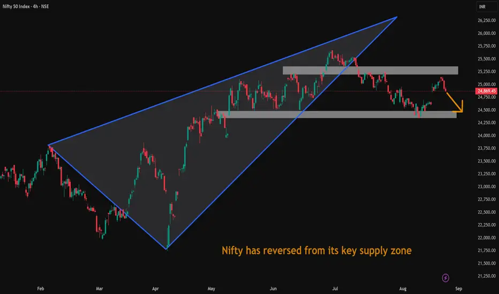Click the 21,500.00 price axis label
The width and height of the screenshot is (499, 294).
click(487, 263)
